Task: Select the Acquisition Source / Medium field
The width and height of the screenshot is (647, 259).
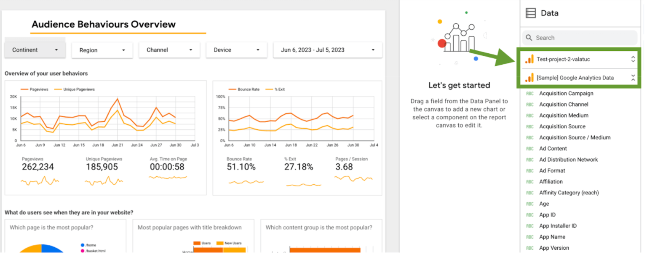Action: pyautogui.click(x=575, y=137)
